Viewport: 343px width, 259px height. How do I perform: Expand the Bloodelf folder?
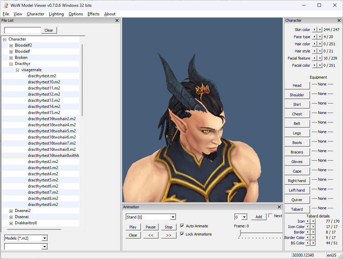pyautogui.click(x=11, y=52)
